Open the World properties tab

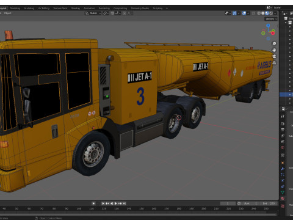[283, 147]
